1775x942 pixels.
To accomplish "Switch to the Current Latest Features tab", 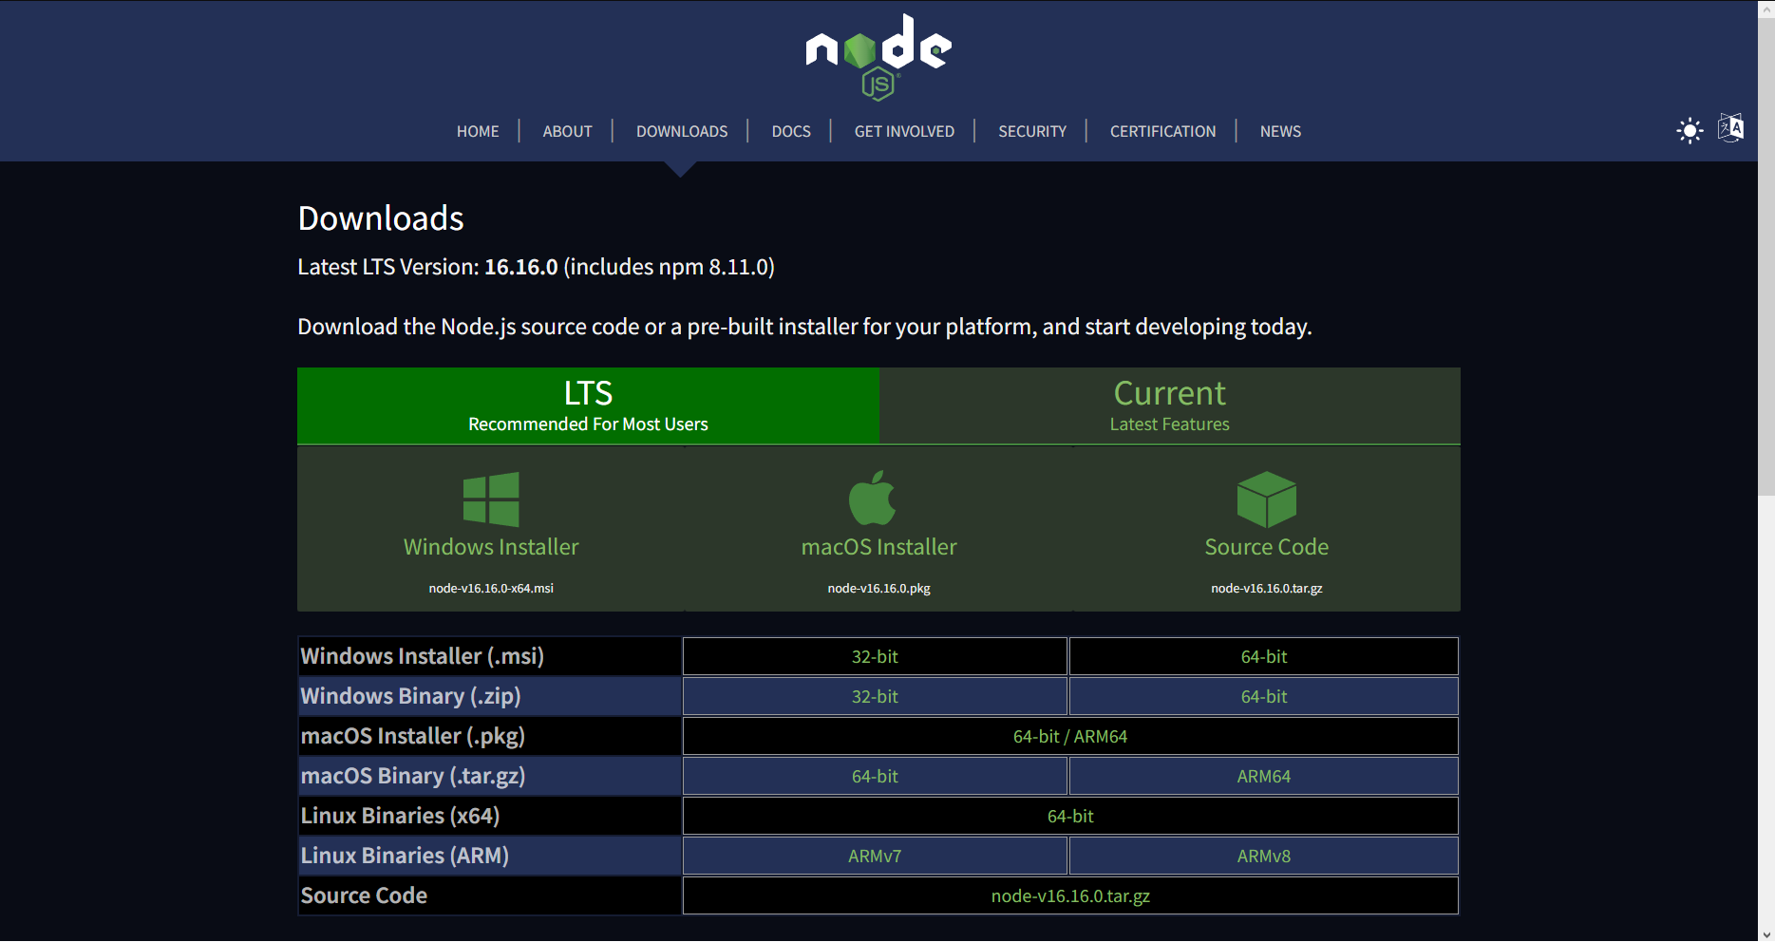I will pyautogui.click(x=1170, y=405).
